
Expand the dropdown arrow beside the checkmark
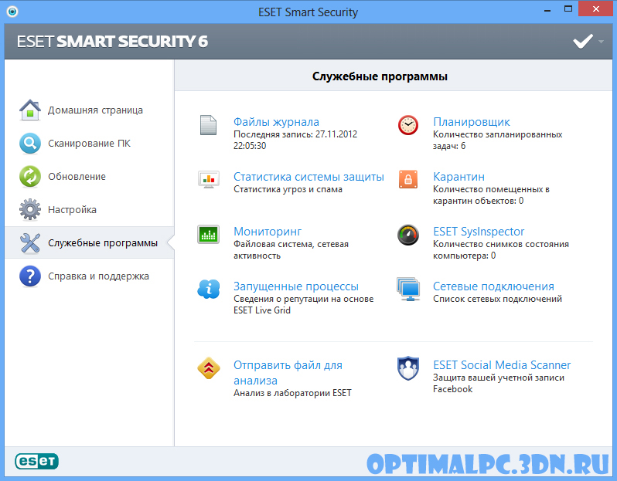click(x=602, y=42)
